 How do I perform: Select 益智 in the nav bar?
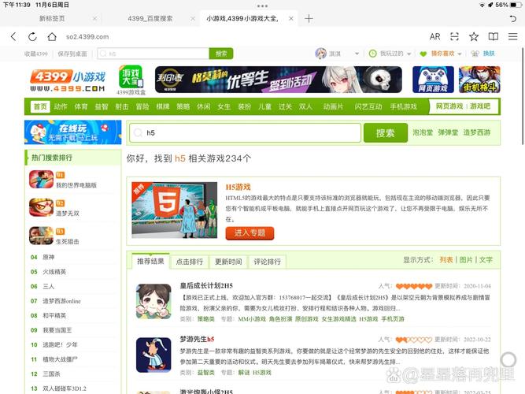101,106
